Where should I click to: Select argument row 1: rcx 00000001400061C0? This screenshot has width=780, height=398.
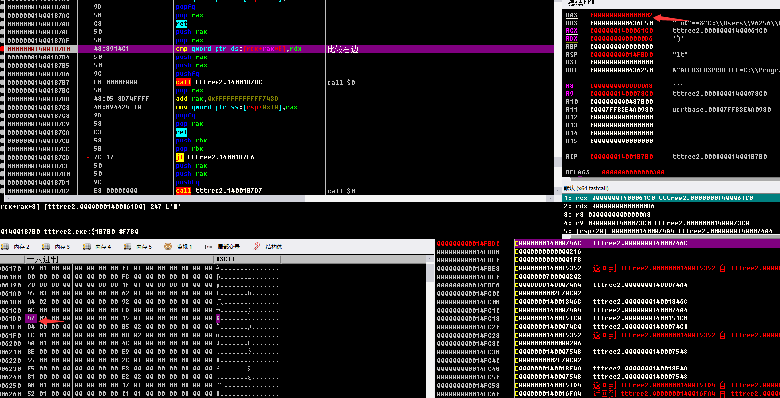click(671, 198)
